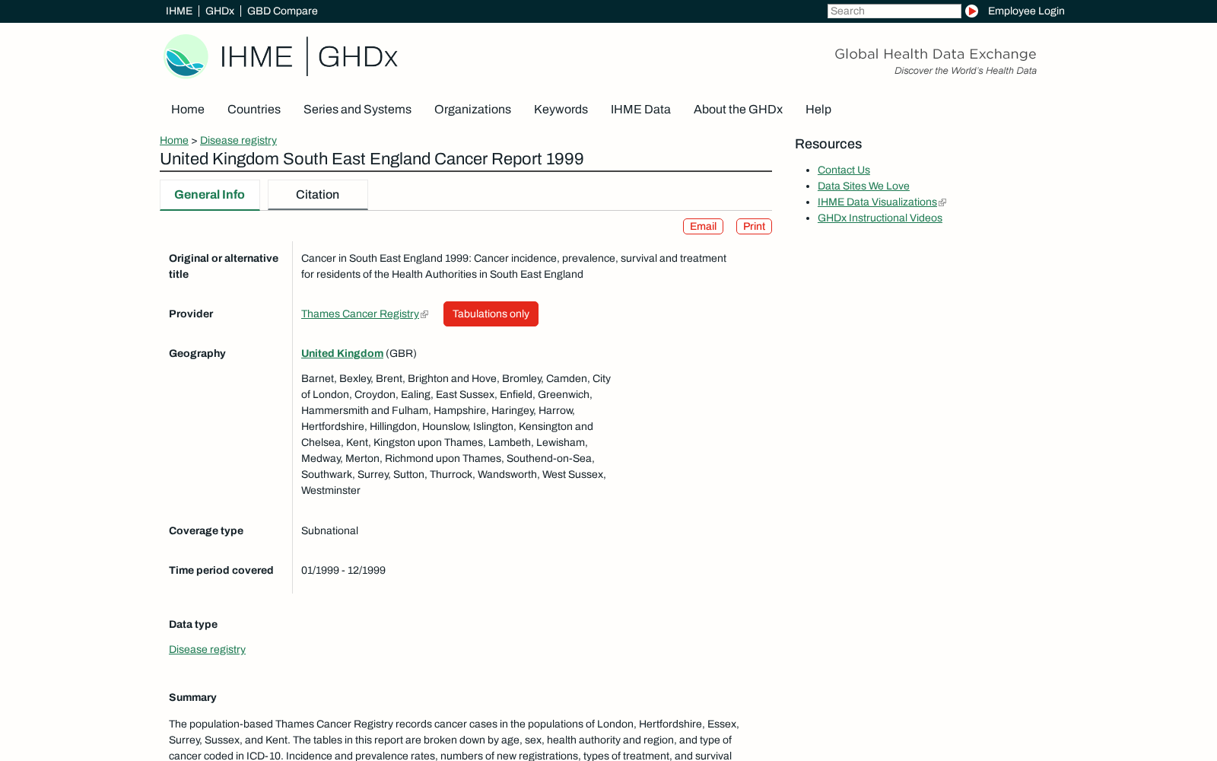Viewport: 1217px width, 761px height.
Task: Click the external link icon beside Thames Cancer Registry
Action: point(424,314)
